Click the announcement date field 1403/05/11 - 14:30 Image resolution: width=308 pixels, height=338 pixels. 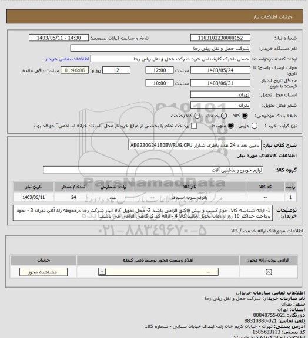[59, 38]
